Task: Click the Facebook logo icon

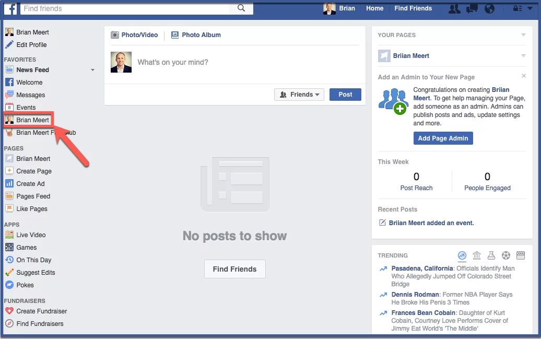Action: 10,8
